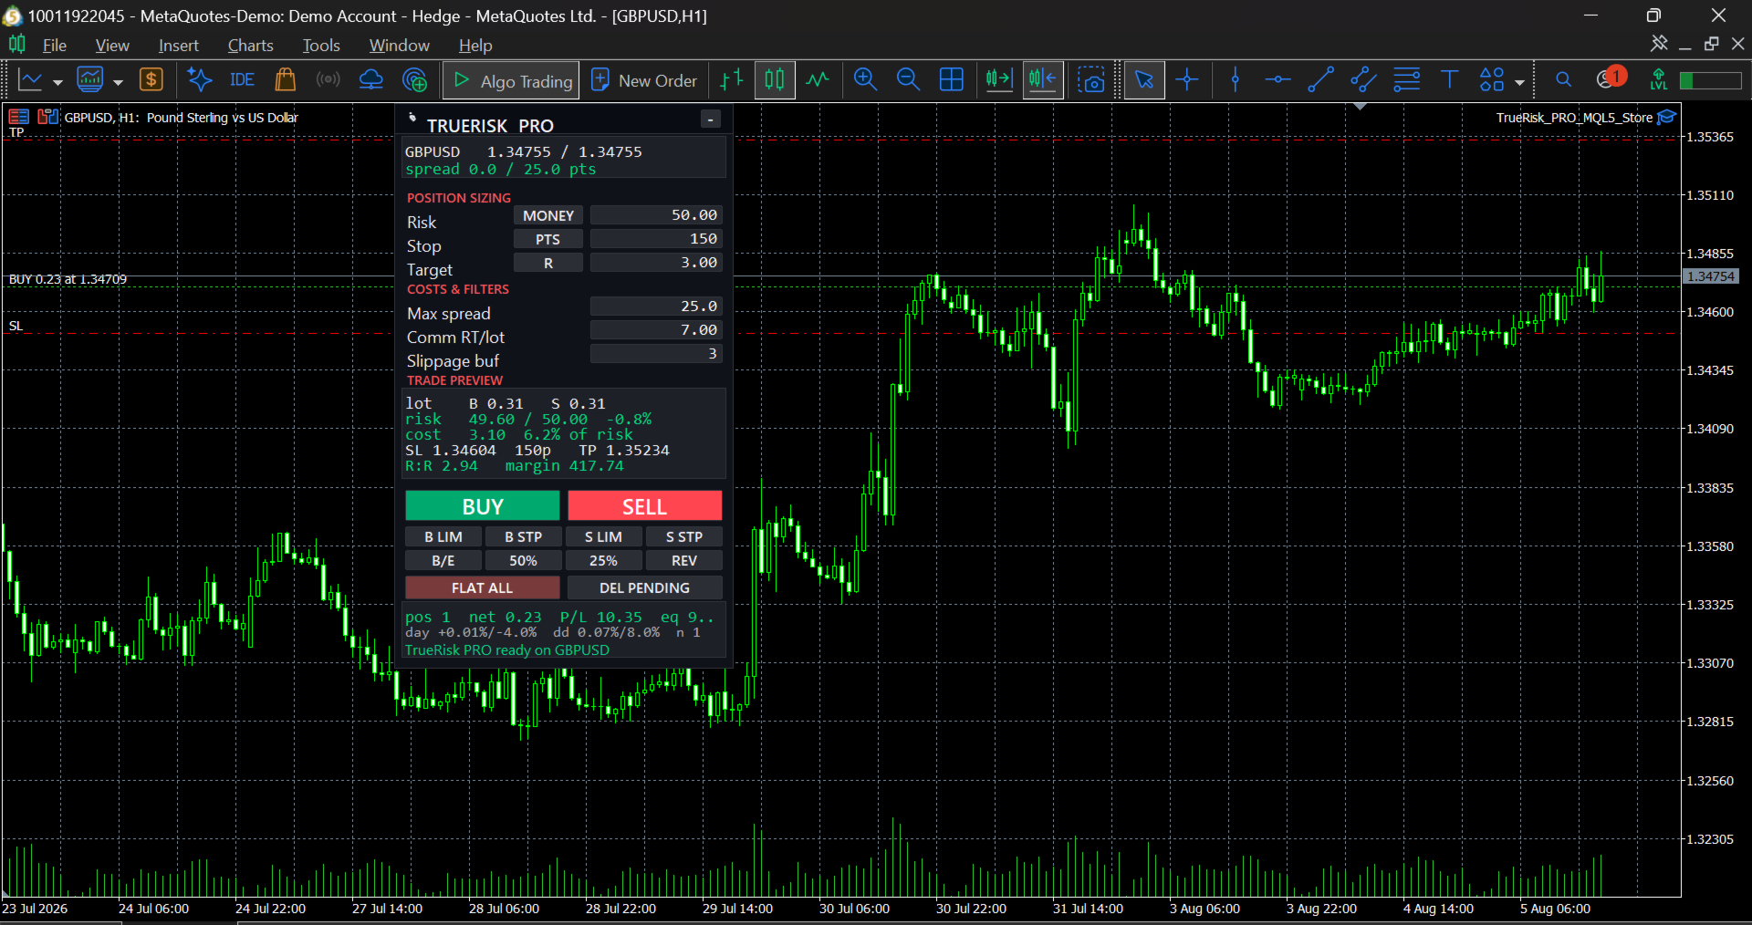
Task: Select the trendline drawing tool
Action: 1320,80
